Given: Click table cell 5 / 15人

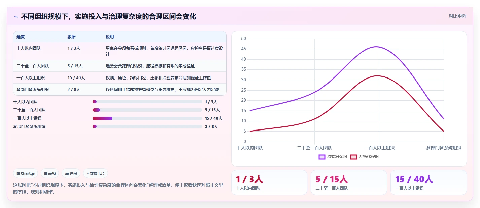Looking at the screenshot, I should pos(75,66).
